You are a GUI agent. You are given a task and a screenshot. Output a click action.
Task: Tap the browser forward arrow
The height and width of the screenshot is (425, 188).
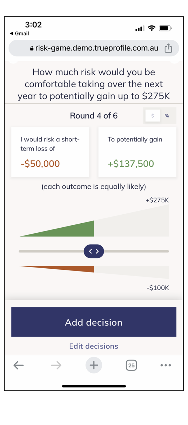(56, 365)
